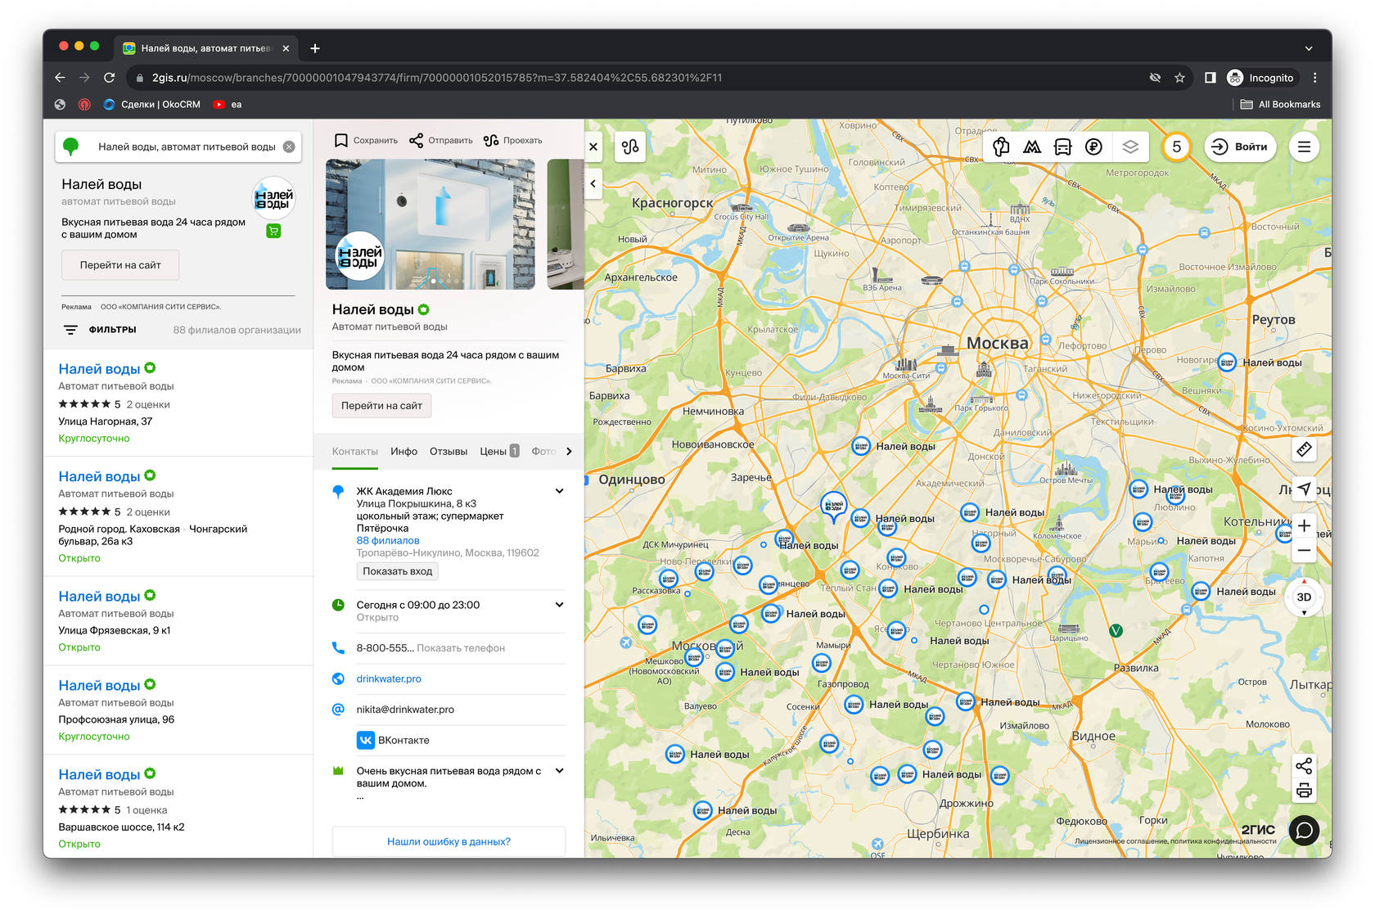Show metro layer on the map
Viewport: 1375px width, 915px height.
click(1032, 147)
